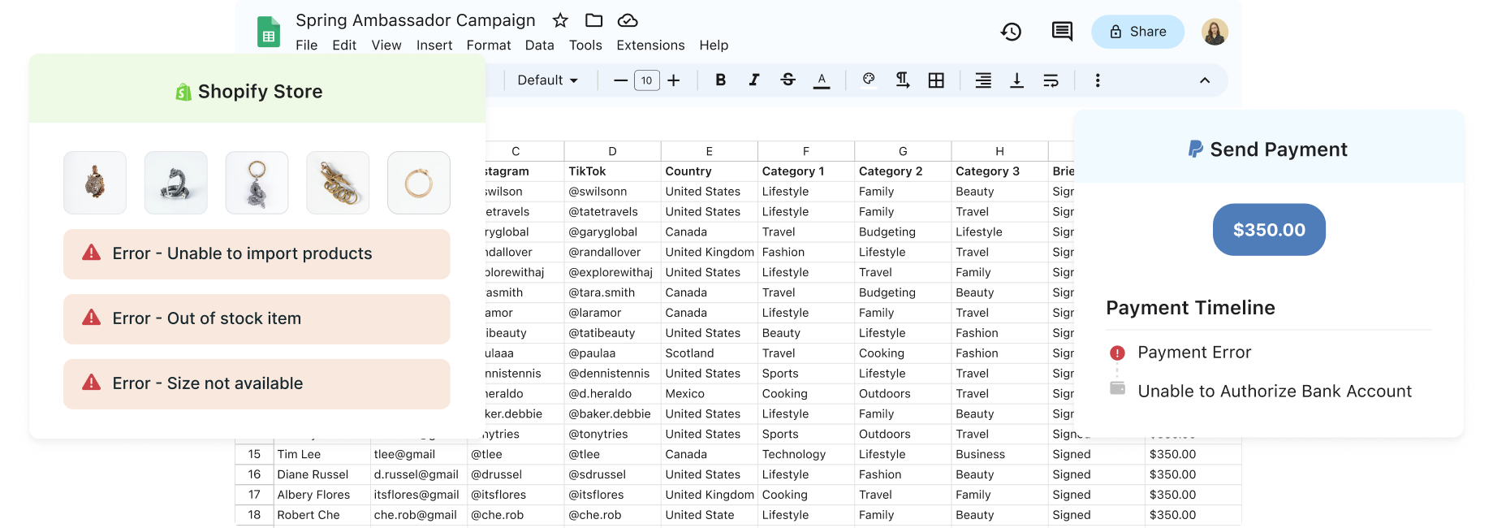
Task: Star the Spring Ambassador Campaign document
Action: pos(560,20)
